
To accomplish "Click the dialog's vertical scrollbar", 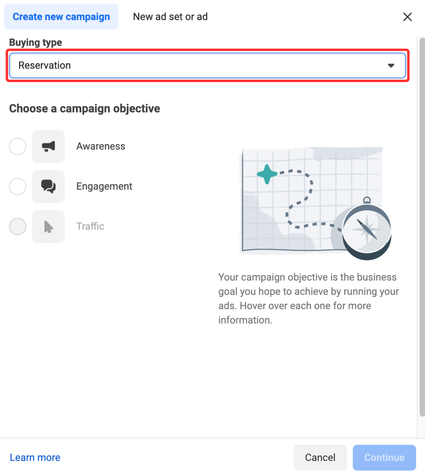I will point(422,227).
